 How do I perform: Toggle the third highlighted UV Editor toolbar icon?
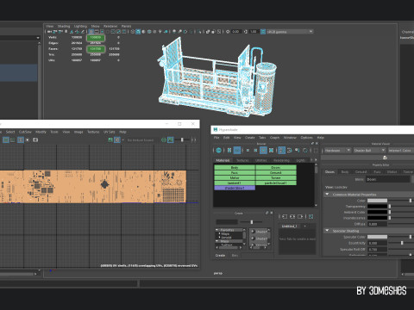tap(21, 139)
